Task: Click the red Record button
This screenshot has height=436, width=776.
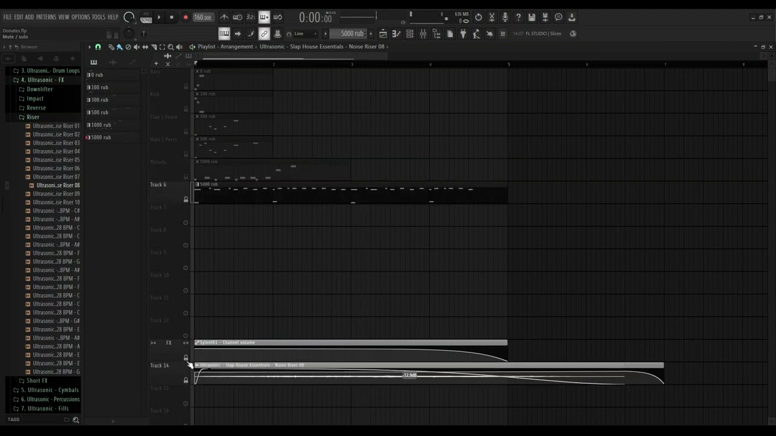Action: click(x=186, y=17)
